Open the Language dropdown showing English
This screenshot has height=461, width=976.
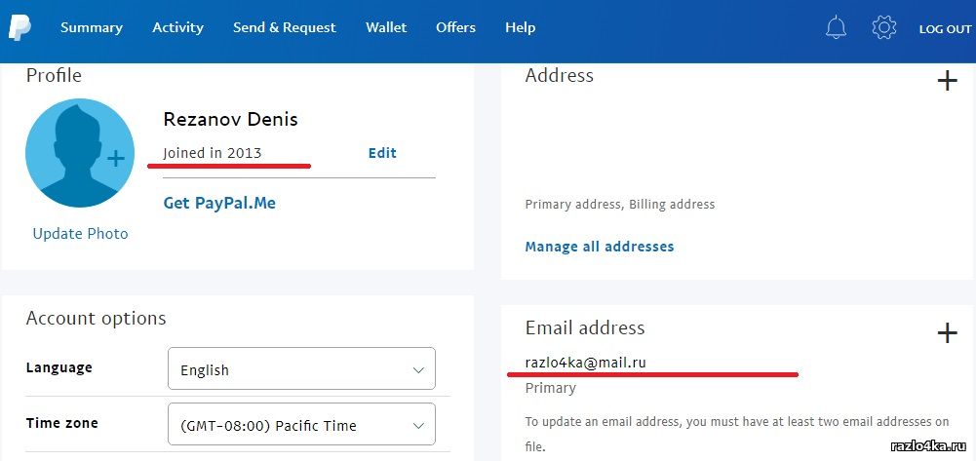(x=301, y=369)
